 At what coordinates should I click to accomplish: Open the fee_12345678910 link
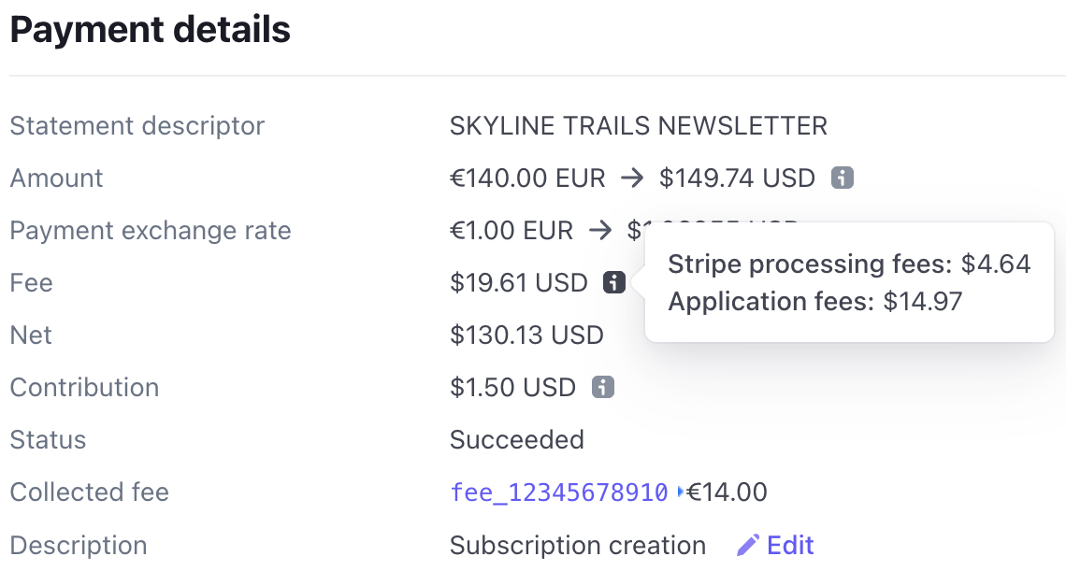tap(559, 492)
